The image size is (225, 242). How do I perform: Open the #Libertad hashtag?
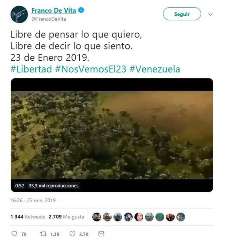[31, 69]
